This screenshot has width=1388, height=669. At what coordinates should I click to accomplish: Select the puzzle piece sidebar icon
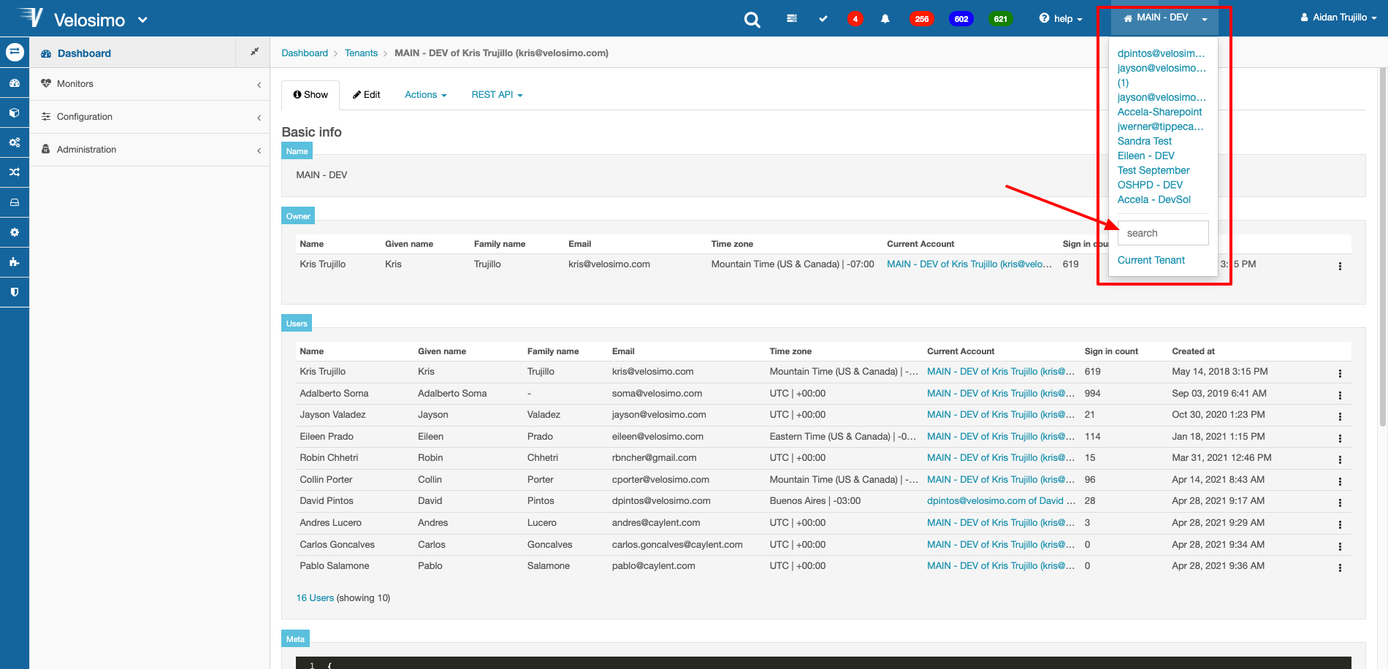tap(15, 262)
